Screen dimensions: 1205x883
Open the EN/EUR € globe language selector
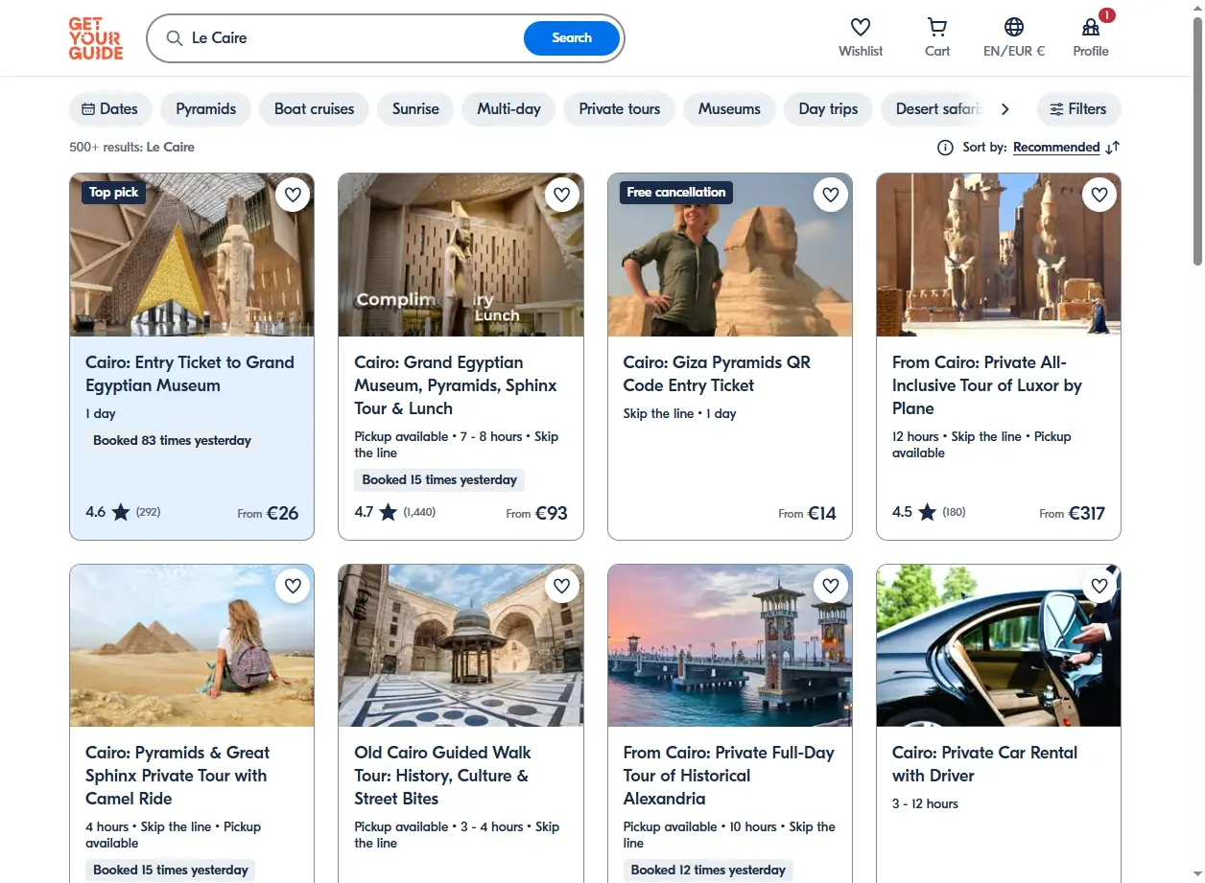pos(1014,27)
